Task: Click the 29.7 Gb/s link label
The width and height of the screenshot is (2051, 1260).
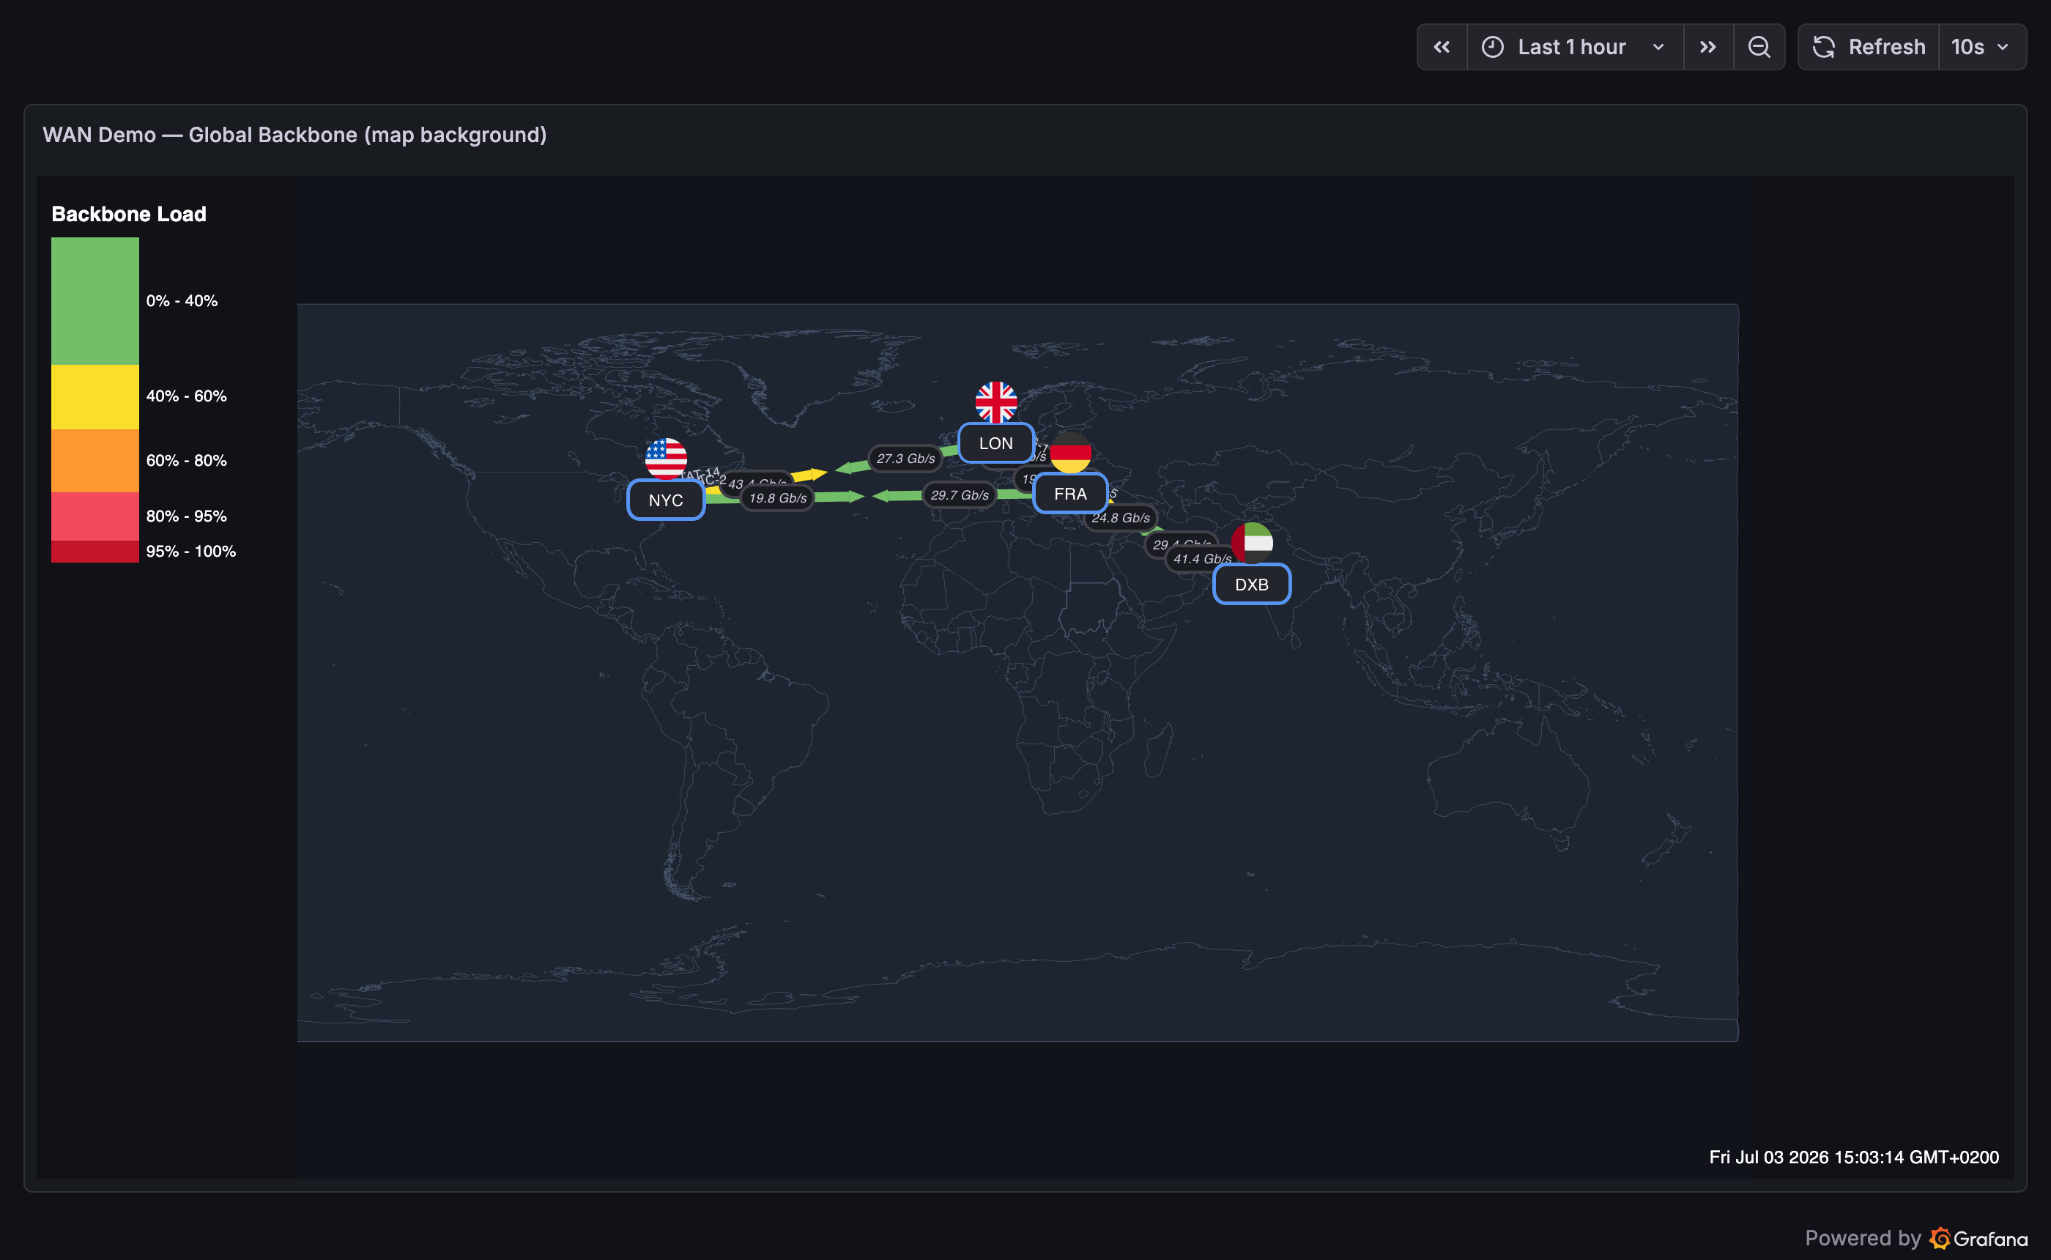Action: pyautogui.click(x=960, y=495)
